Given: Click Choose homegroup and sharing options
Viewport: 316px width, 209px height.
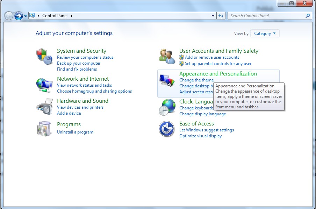Looking at the screenshot, I should pyautogui.click(x=94, y=91).
